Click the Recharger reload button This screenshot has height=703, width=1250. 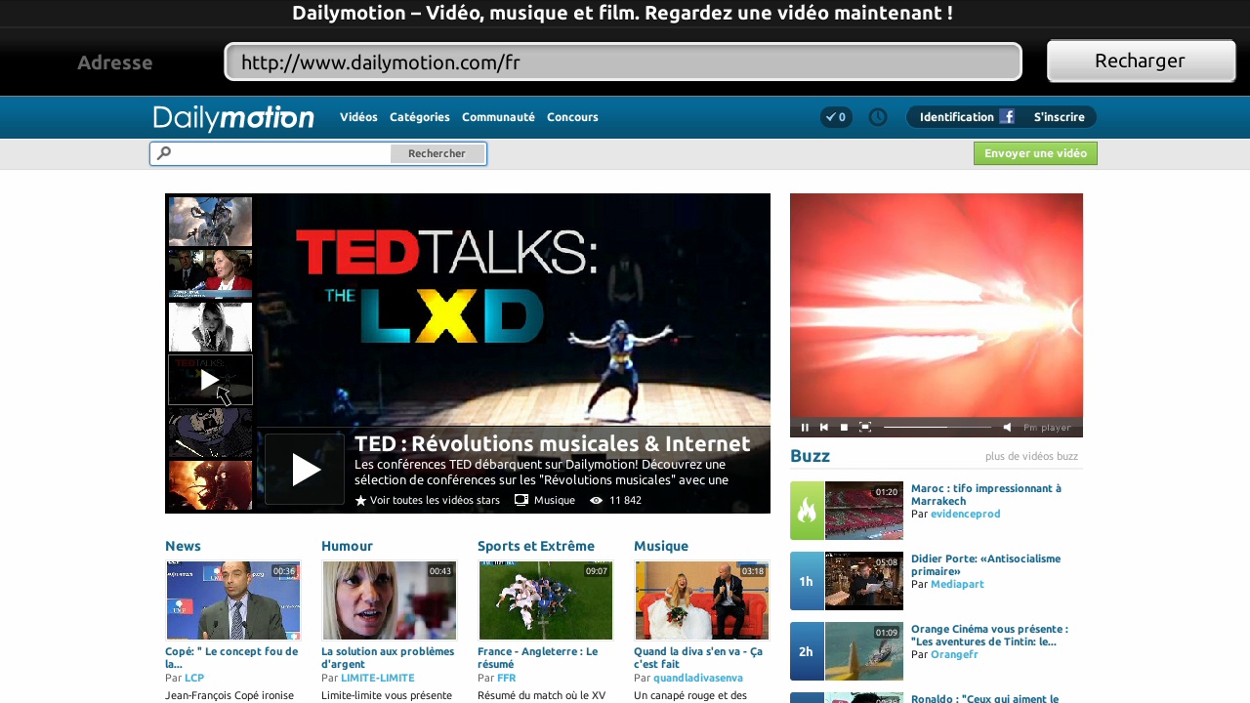(1141, 61)
